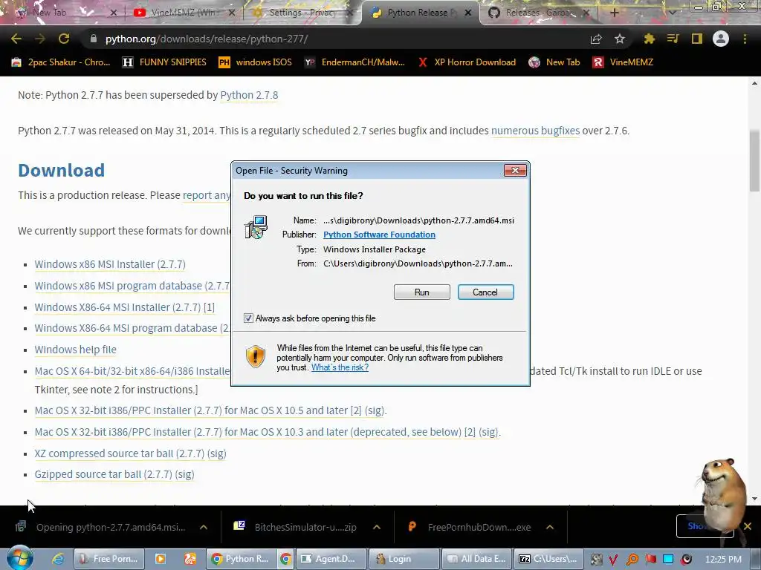Open the Chrome extensions puzzle icon
This screenshot has height=570, width=761.
point(650,39)
